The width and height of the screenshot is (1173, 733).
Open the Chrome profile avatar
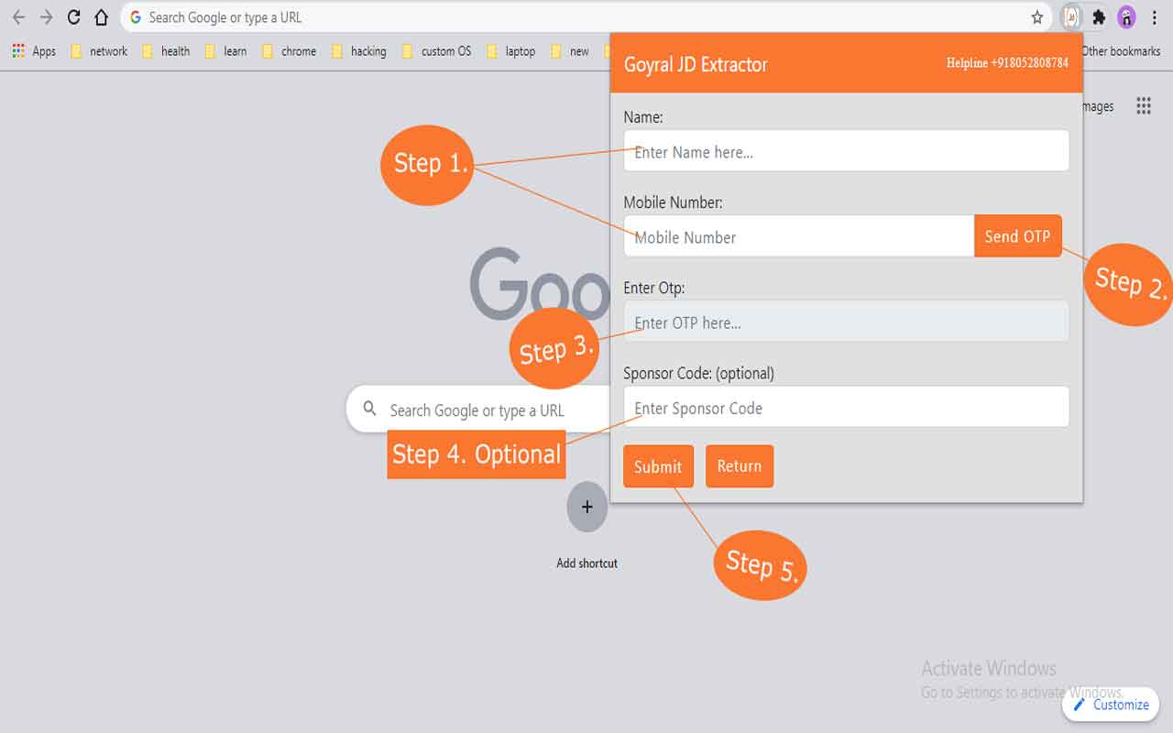click(1126, 17)
